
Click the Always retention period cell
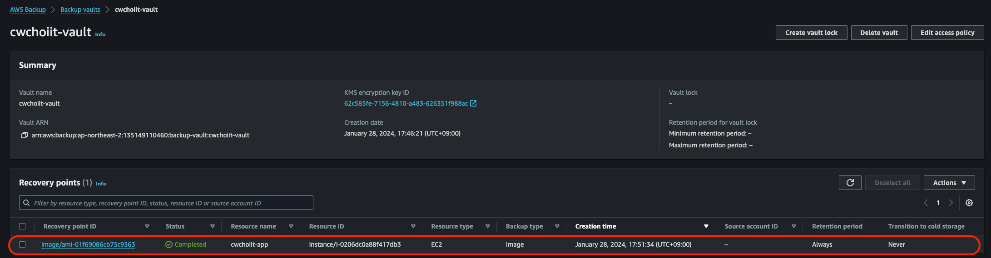tap(822, 244)
